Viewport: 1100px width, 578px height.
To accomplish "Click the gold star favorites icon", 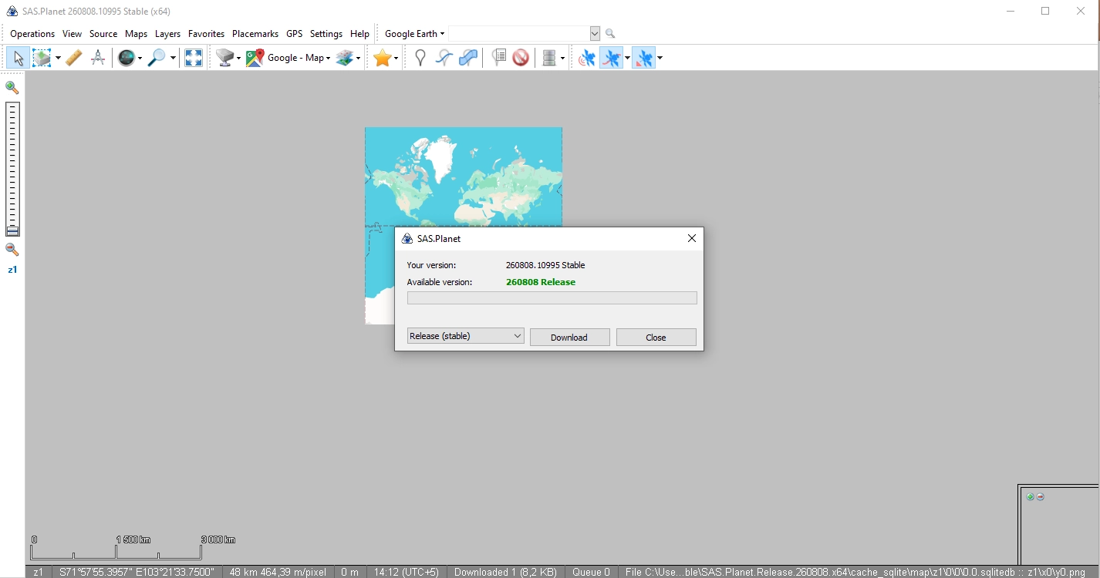I will click(x=383, y=58).
